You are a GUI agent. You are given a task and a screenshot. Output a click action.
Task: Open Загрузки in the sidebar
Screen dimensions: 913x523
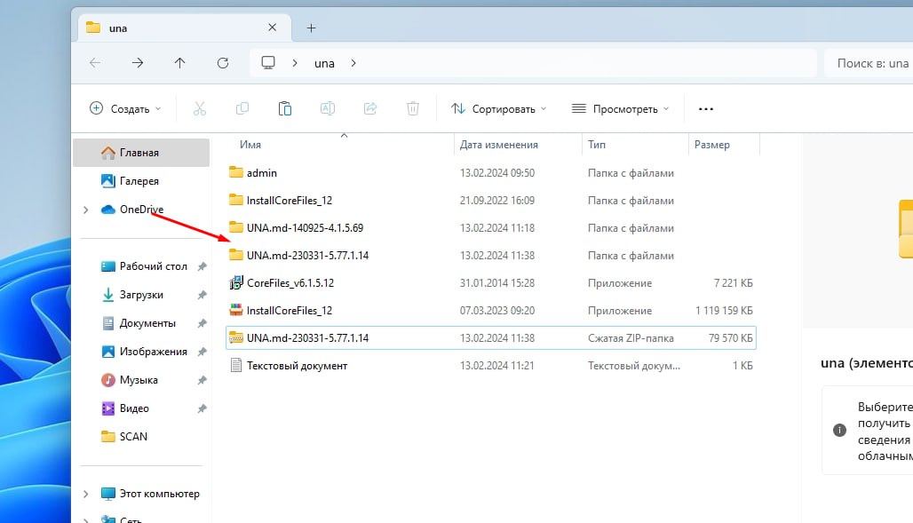tap(141, 295)
